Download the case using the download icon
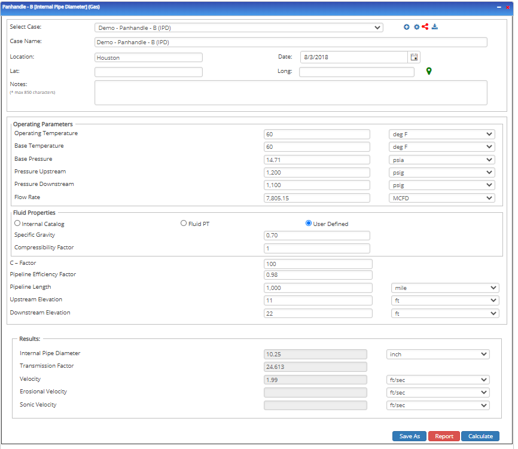Screen dimensions: 518x449 point(434,26)
